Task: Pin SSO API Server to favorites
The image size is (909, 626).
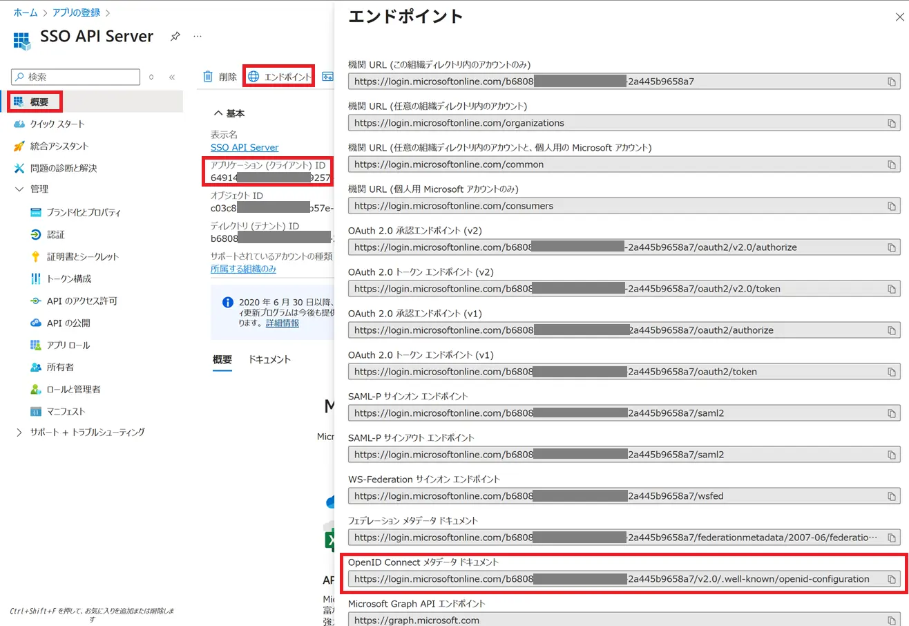Action: 175,36
